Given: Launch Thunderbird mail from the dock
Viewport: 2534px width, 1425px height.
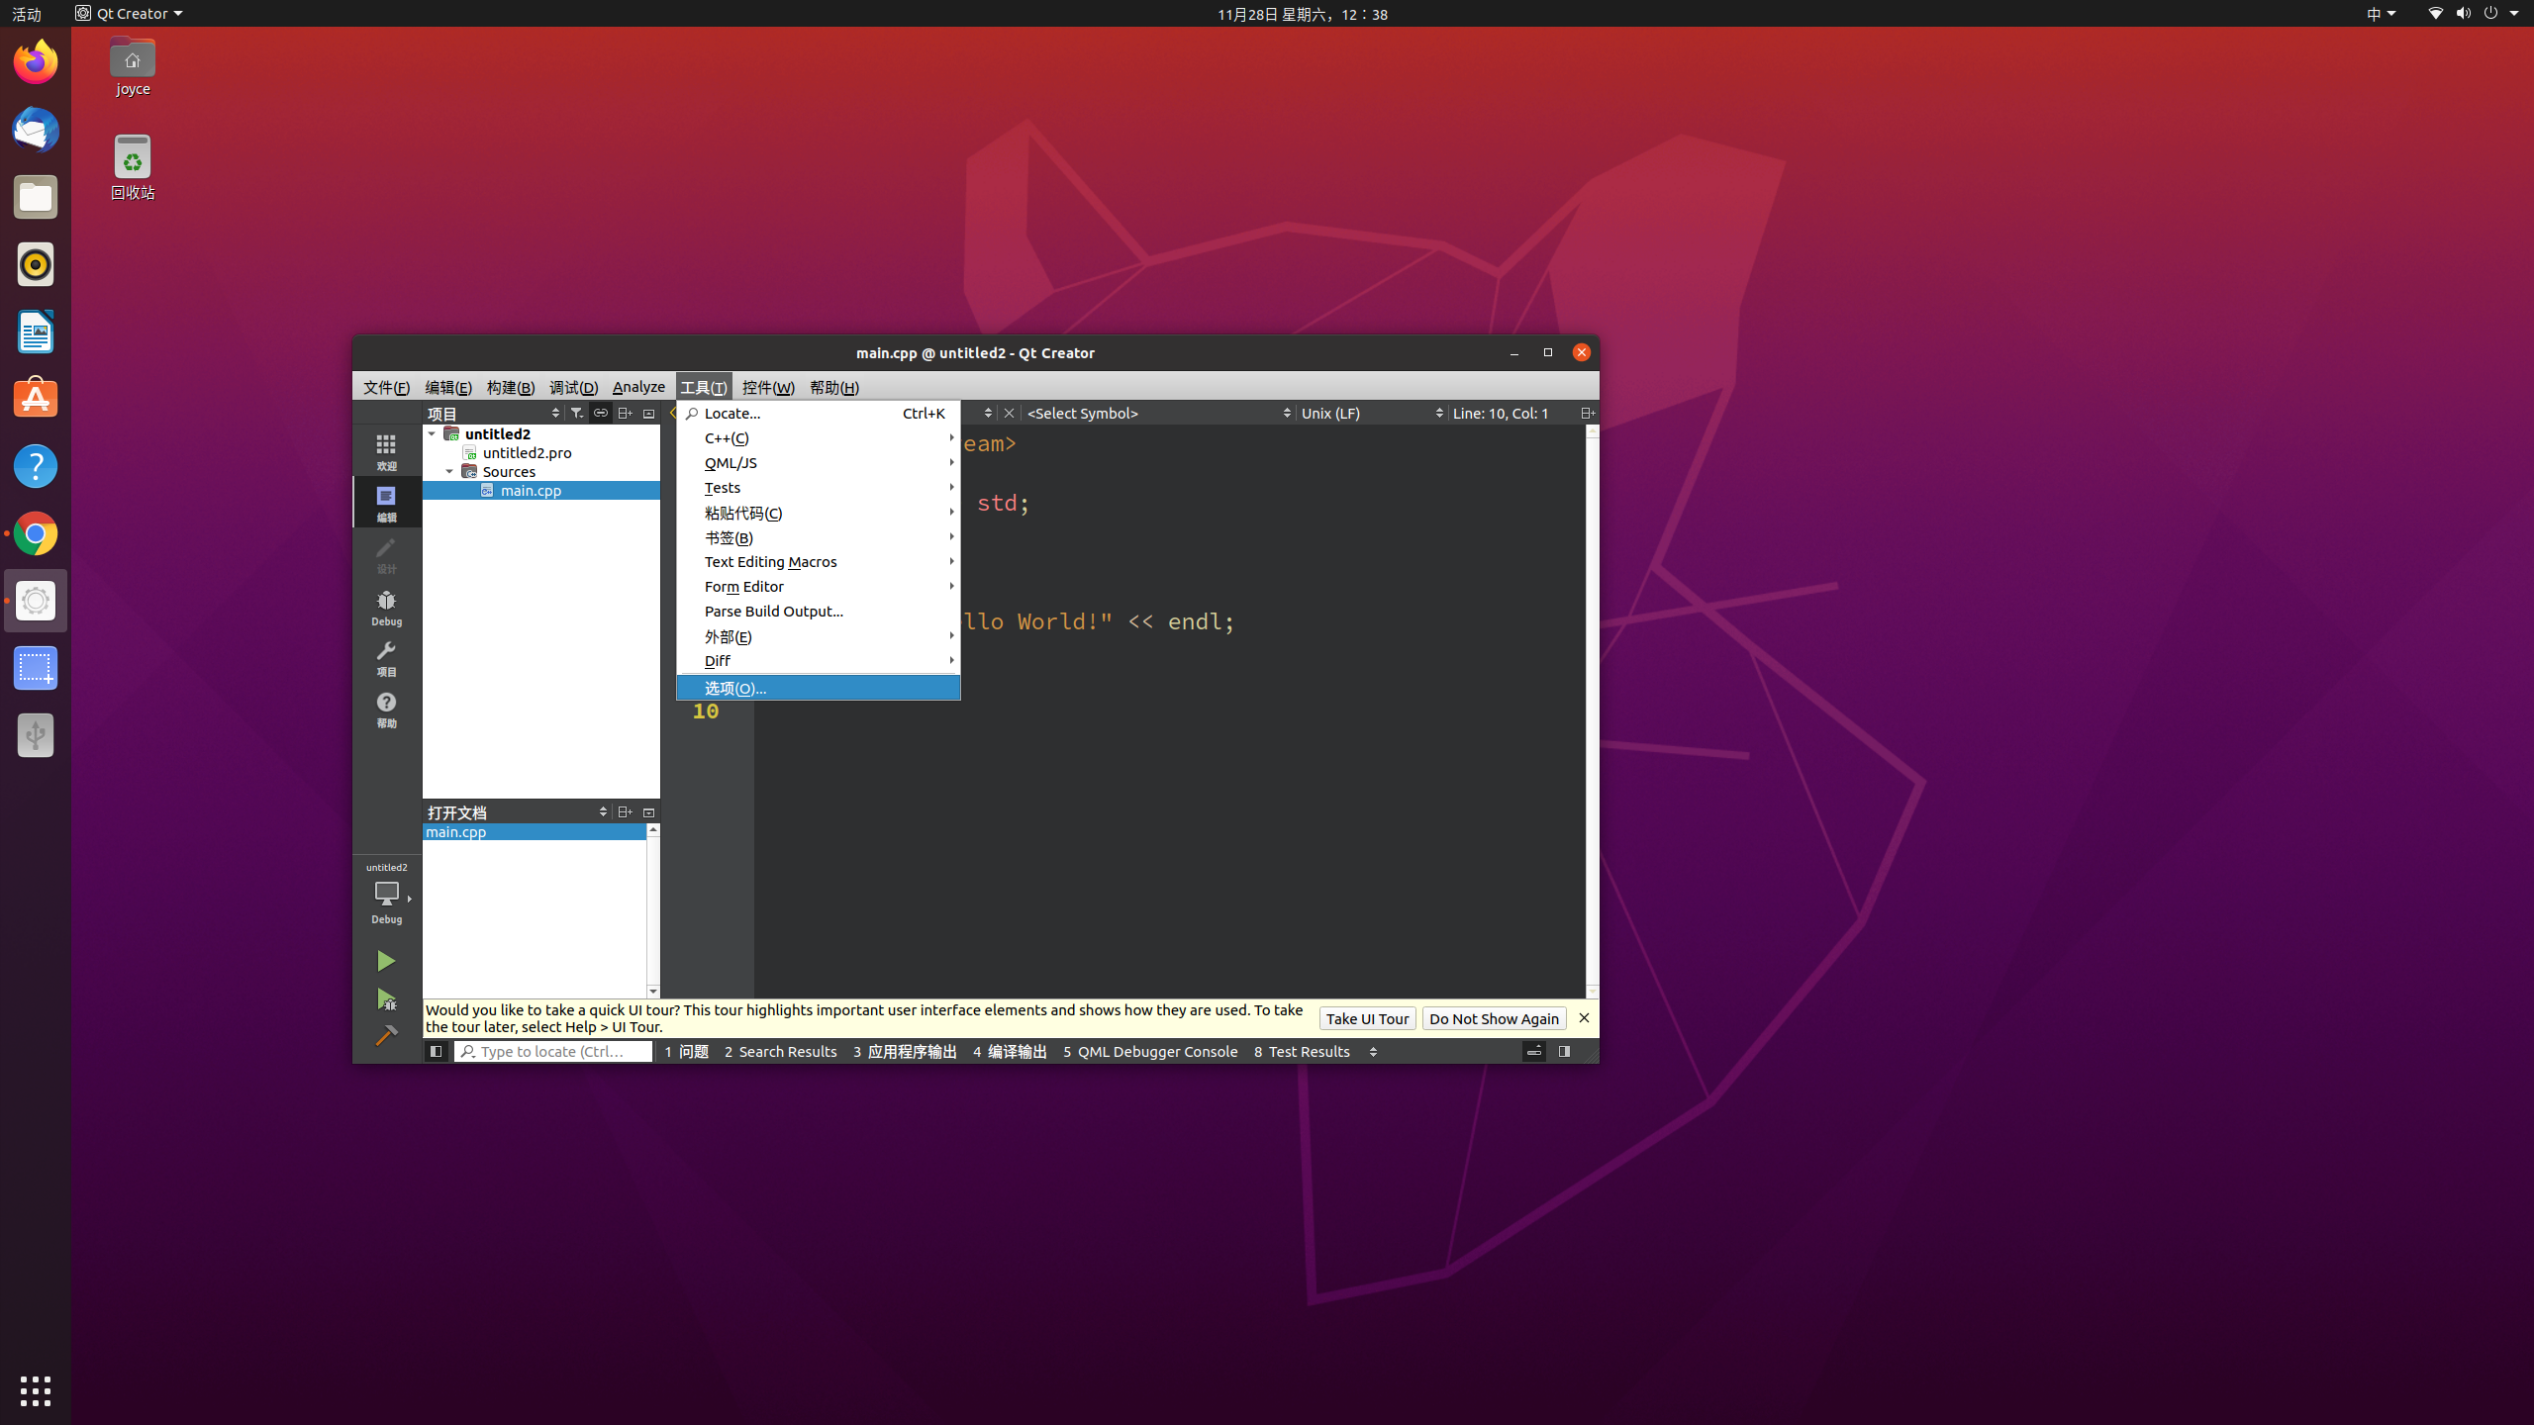Looking at the screenshot, I should tap(36, 130).
